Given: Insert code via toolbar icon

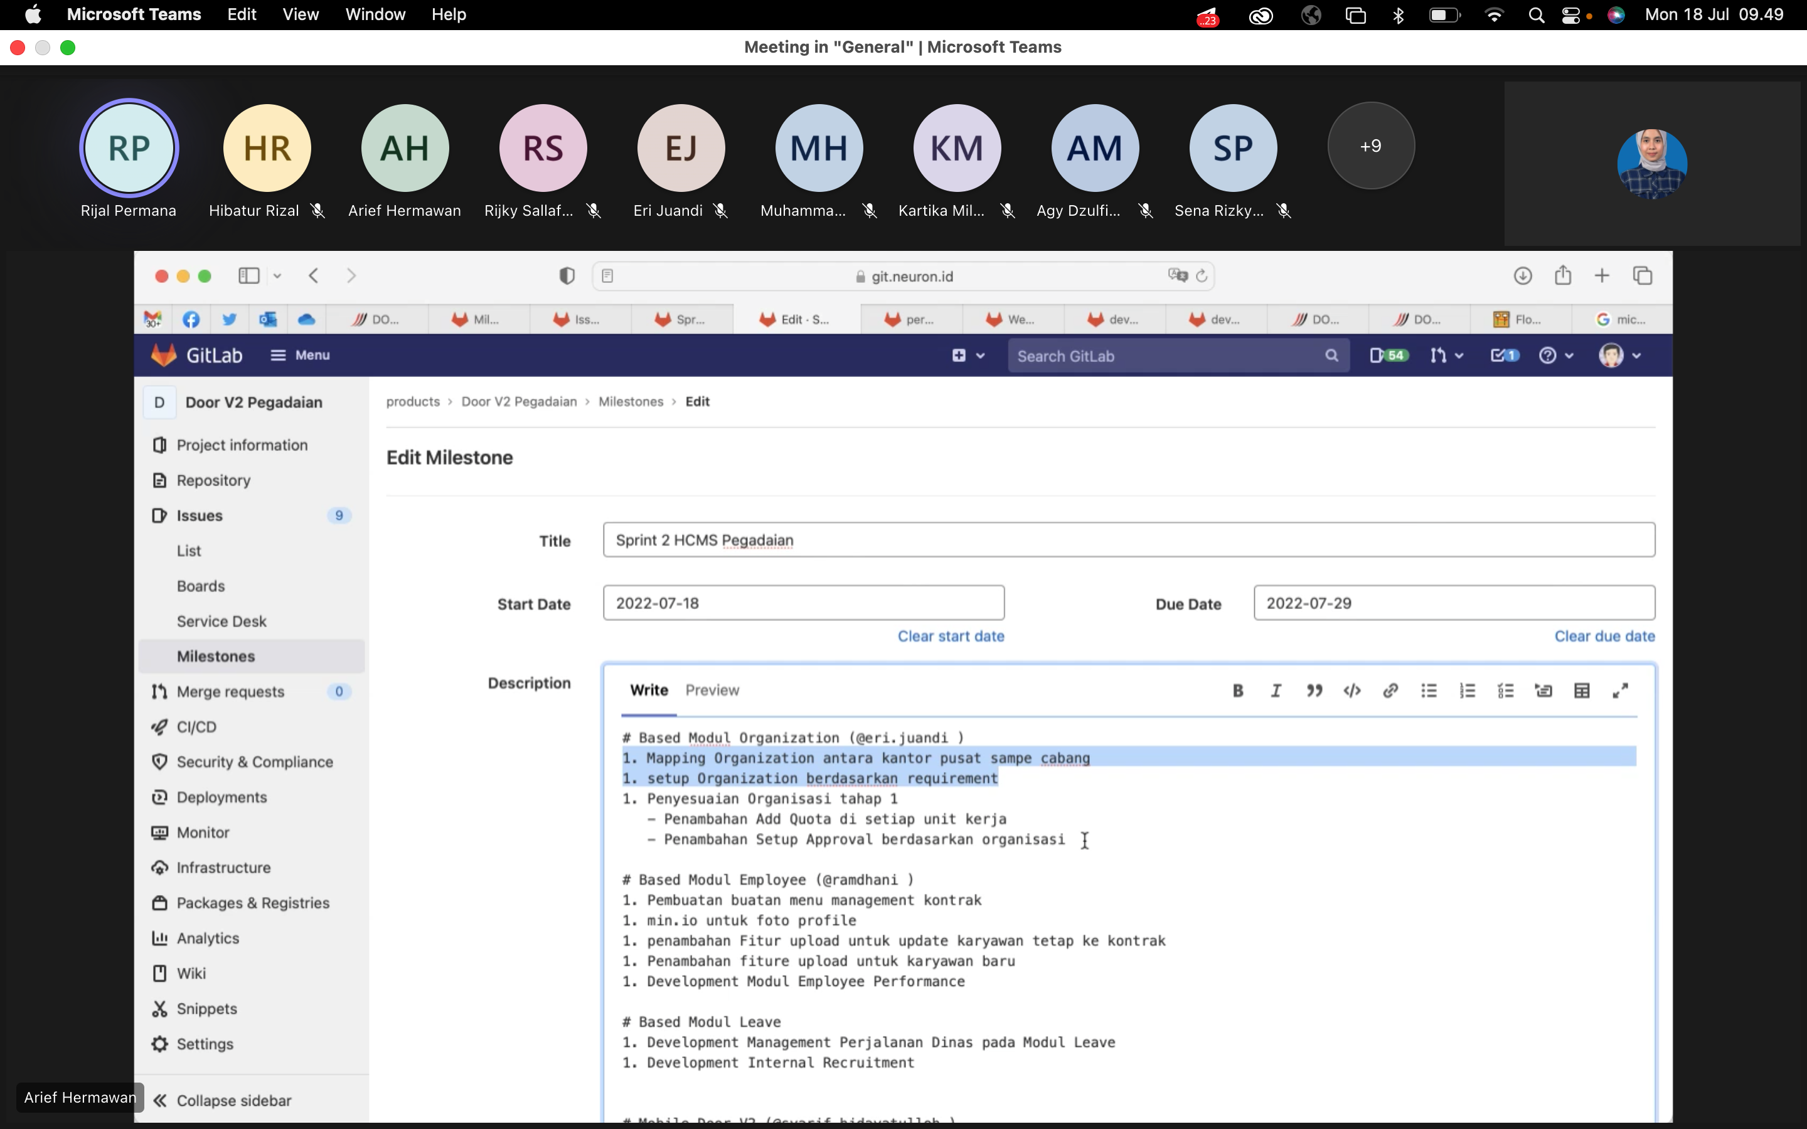Looking at the screenshot, I should point(1352,691).
